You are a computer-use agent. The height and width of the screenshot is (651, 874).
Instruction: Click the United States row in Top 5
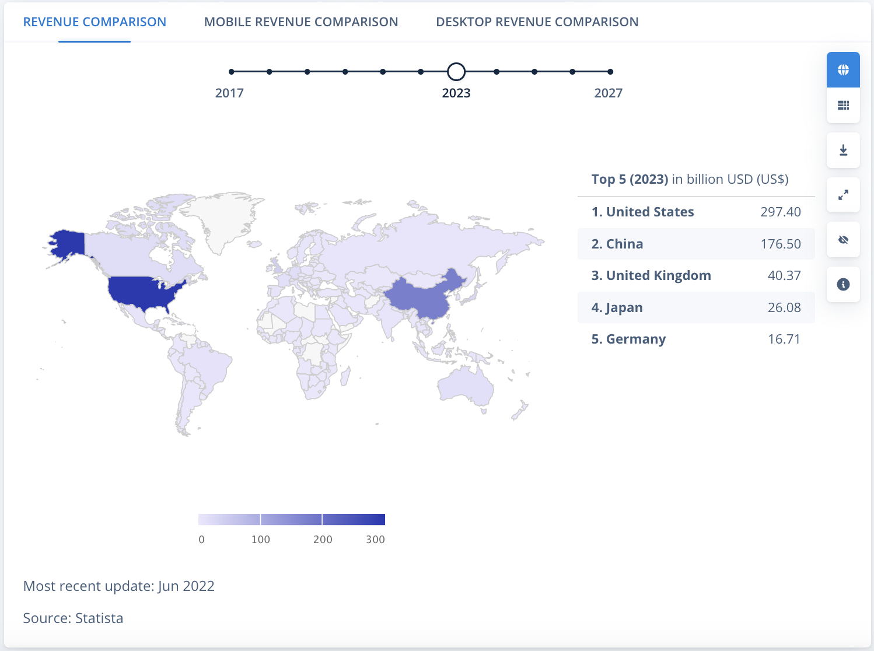[696, 212]
